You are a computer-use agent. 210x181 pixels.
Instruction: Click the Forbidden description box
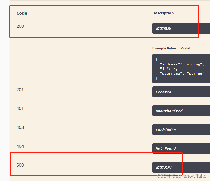(181, 130)
